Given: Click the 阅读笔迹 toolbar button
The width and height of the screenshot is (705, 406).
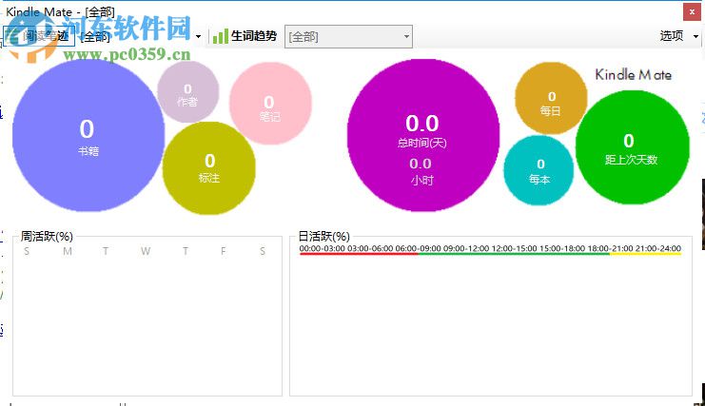Looking at the screenshot, I should coord(39,36).
